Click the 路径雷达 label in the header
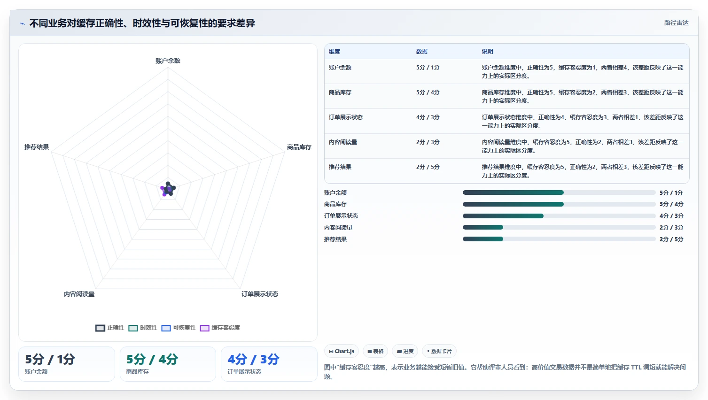The height and width of the screenshot is (400, 708). click(x=676, y=23)
